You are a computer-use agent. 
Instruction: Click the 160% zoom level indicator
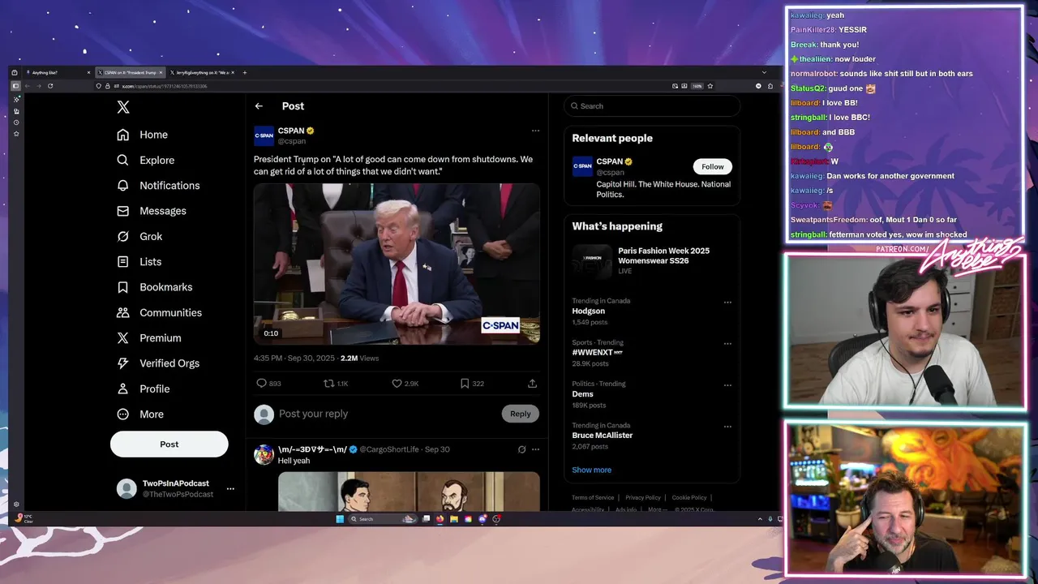(x=697, y=86)
